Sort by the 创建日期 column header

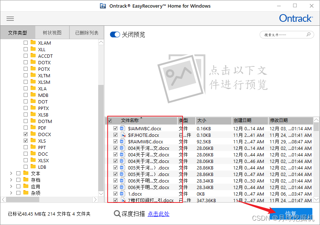point(250,120)
